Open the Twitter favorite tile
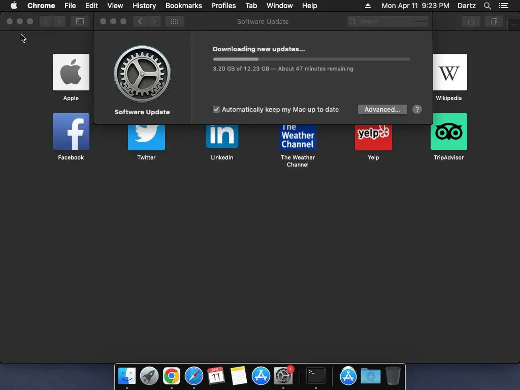Screen dimensions: 520x390 [146, 137]
